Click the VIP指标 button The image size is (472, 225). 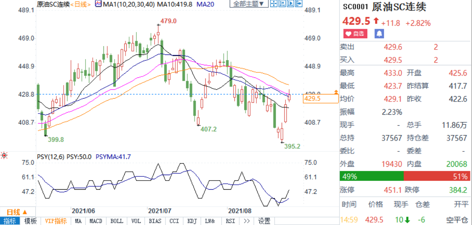pyautogui.click(x=56, y=221)
